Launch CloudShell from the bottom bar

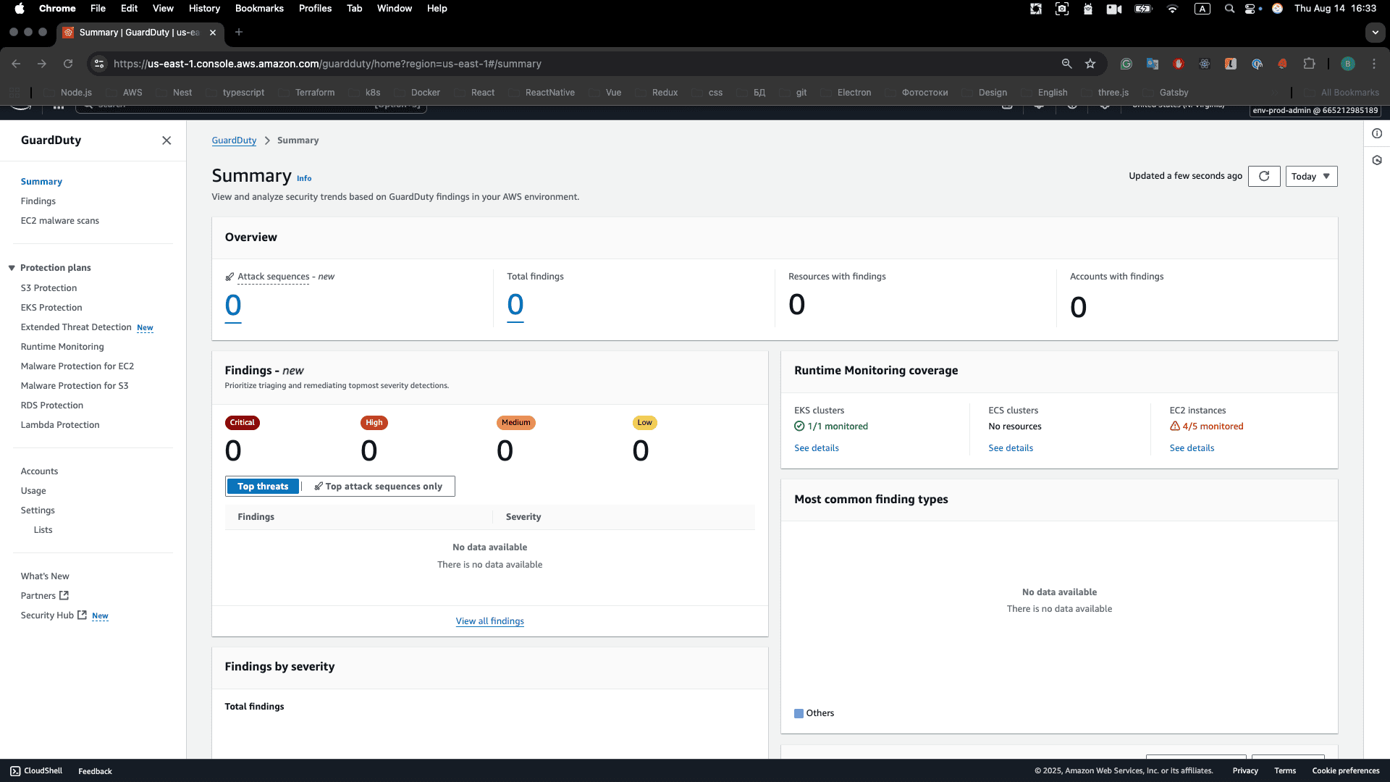coord(35,770)
